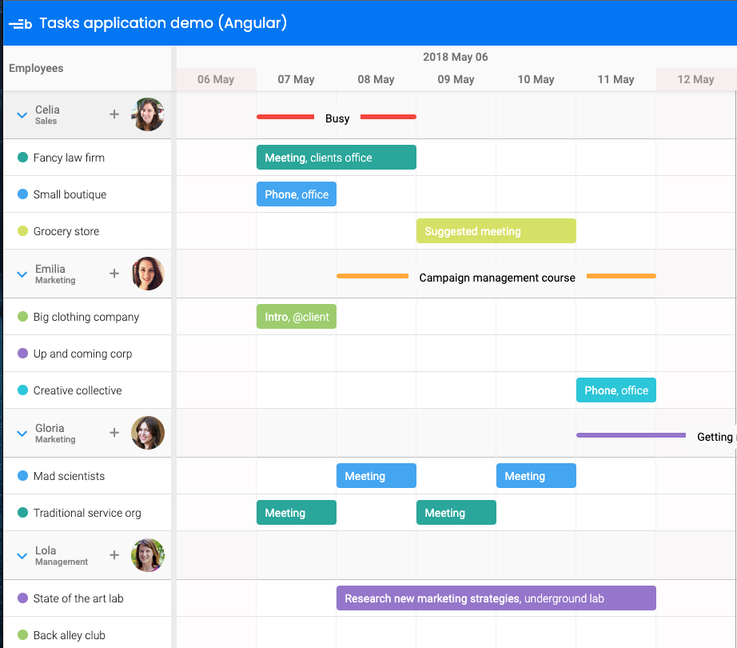
Task: Add a task using Emilia's plus icon
Action: 114,274
